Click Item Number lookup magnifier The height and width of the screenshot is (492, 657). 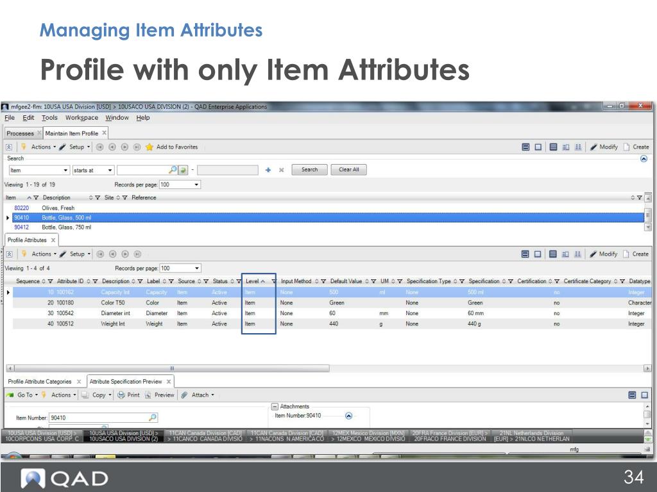153,418
